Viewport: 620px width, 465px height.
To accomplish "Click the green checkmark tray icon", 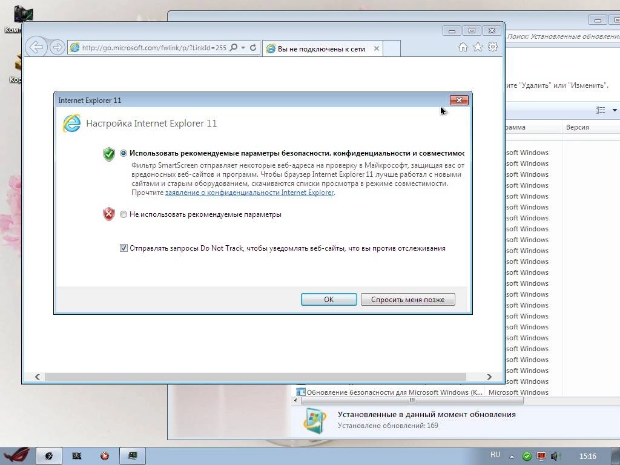I will [x=527, y=457].
